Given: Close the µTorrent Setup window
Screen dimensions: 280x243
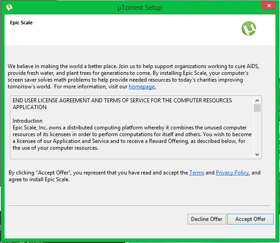Looking at the screenshot, I should (x=269, y=6).
